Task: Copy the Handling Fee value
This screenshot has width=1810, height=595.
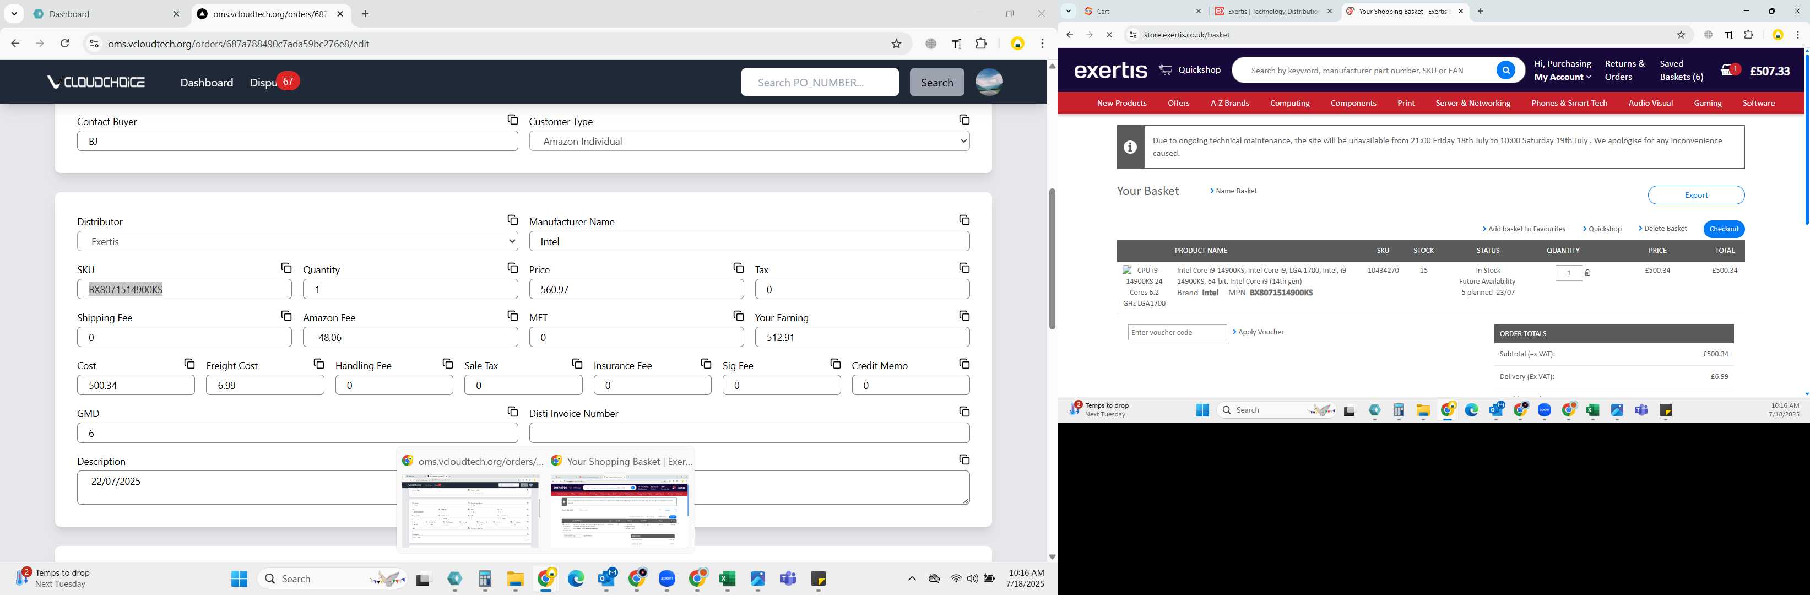Action: point(448,364)
